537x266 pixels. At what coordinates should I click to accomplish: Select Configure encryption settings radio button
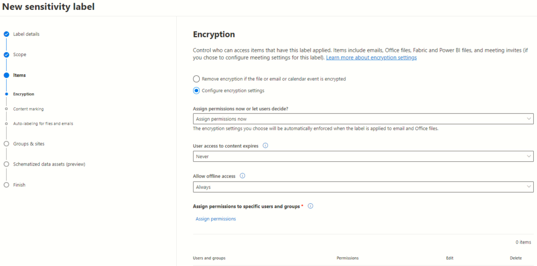pyautogui.click(x=196, y=91)
